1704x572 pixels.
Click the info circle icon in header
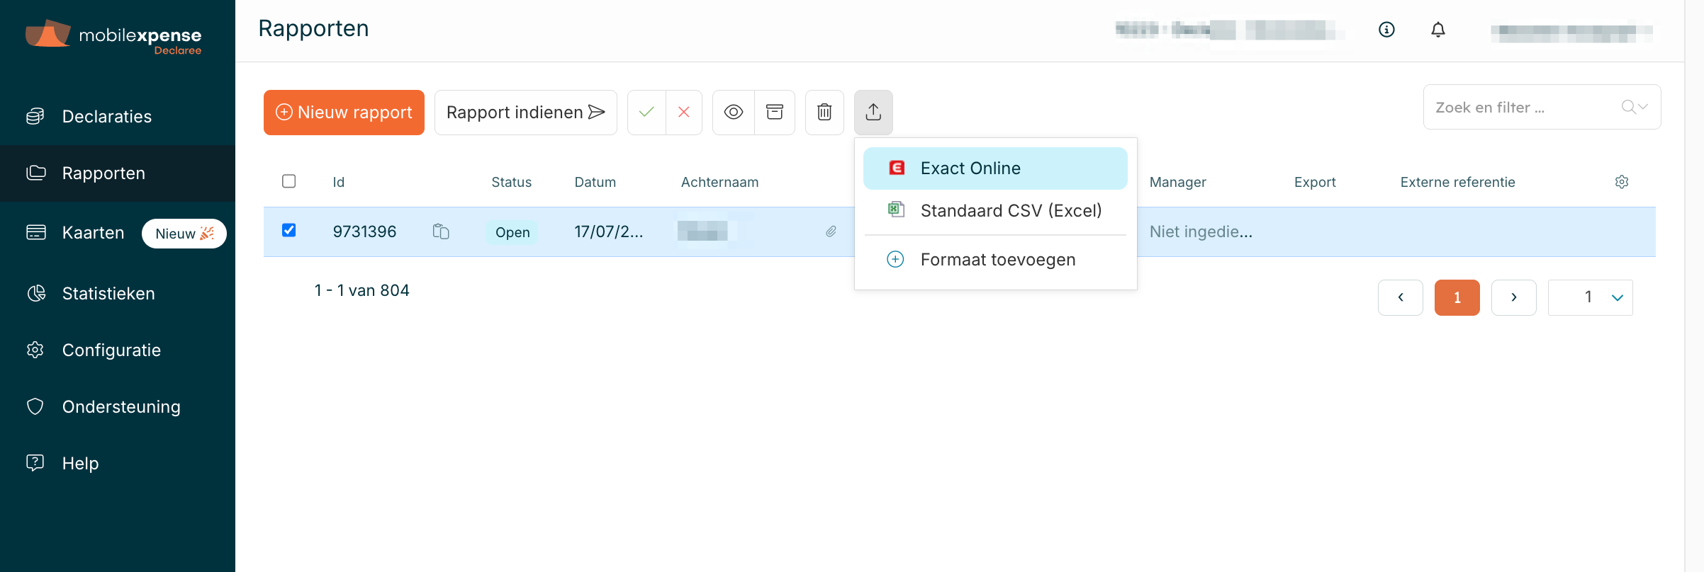1386,30
